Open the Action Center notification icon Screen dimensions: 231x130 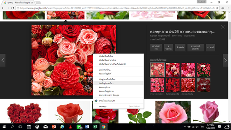(219, 127)
